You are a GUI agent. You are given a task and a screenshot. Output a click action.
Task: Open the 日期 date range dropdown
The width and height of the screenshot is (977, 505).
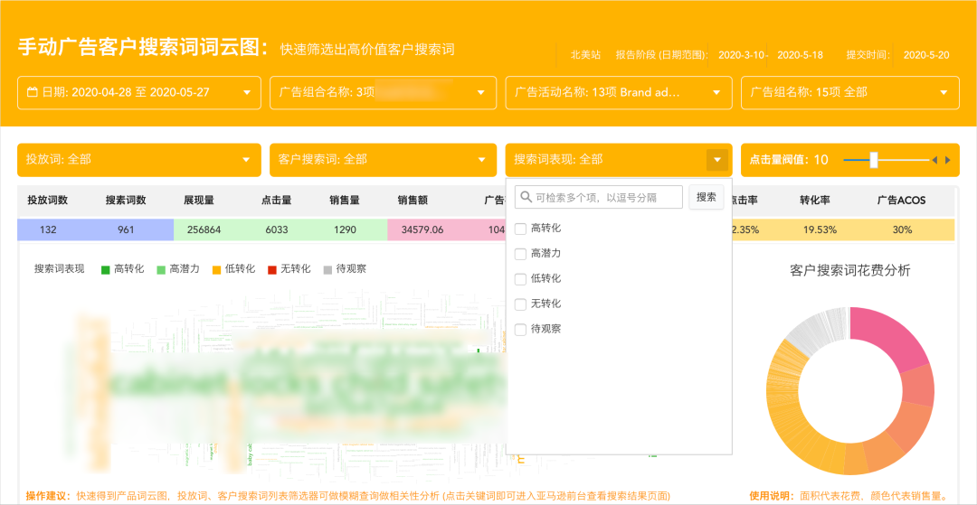click(x=139, y=93)
